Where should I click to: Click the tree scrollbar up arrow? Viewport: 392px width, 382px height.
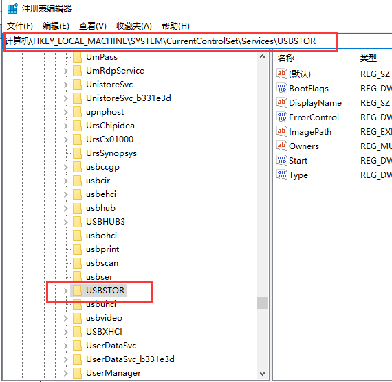262,57
